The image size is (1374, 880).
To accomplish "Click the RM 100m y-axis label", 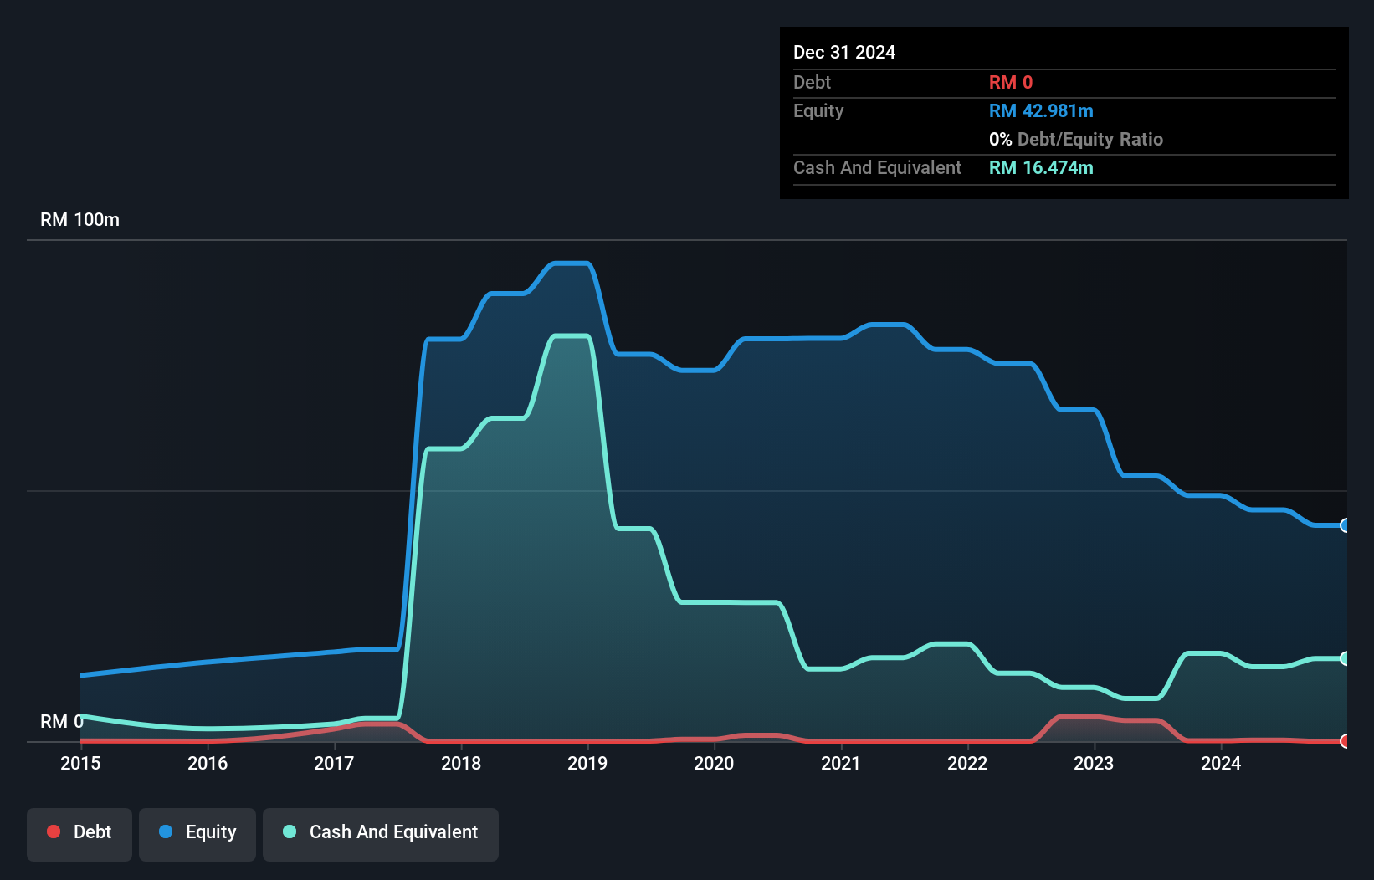I will (x=79, y=220).
